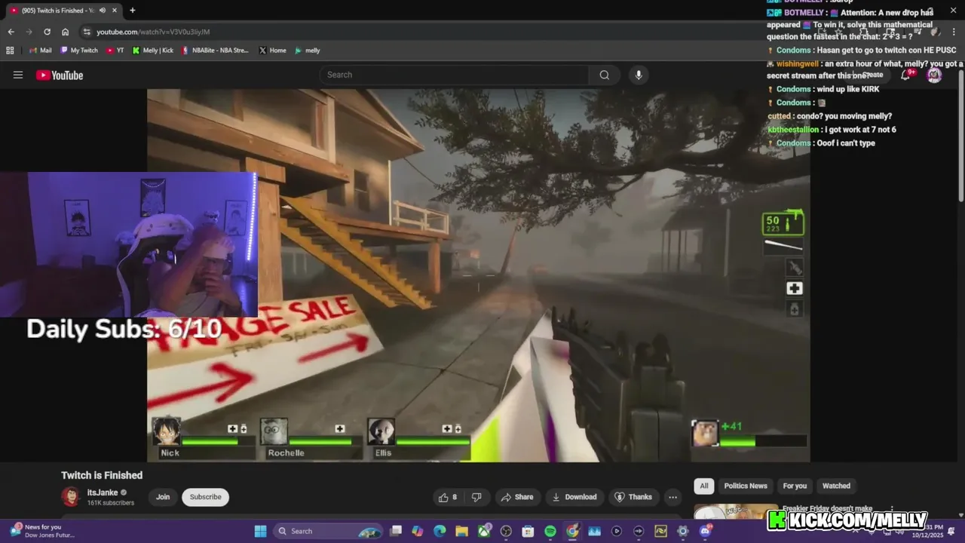Screen dimensions: 965x543
Task: Open Discord from the taskbar
Action: coord(705,531)
